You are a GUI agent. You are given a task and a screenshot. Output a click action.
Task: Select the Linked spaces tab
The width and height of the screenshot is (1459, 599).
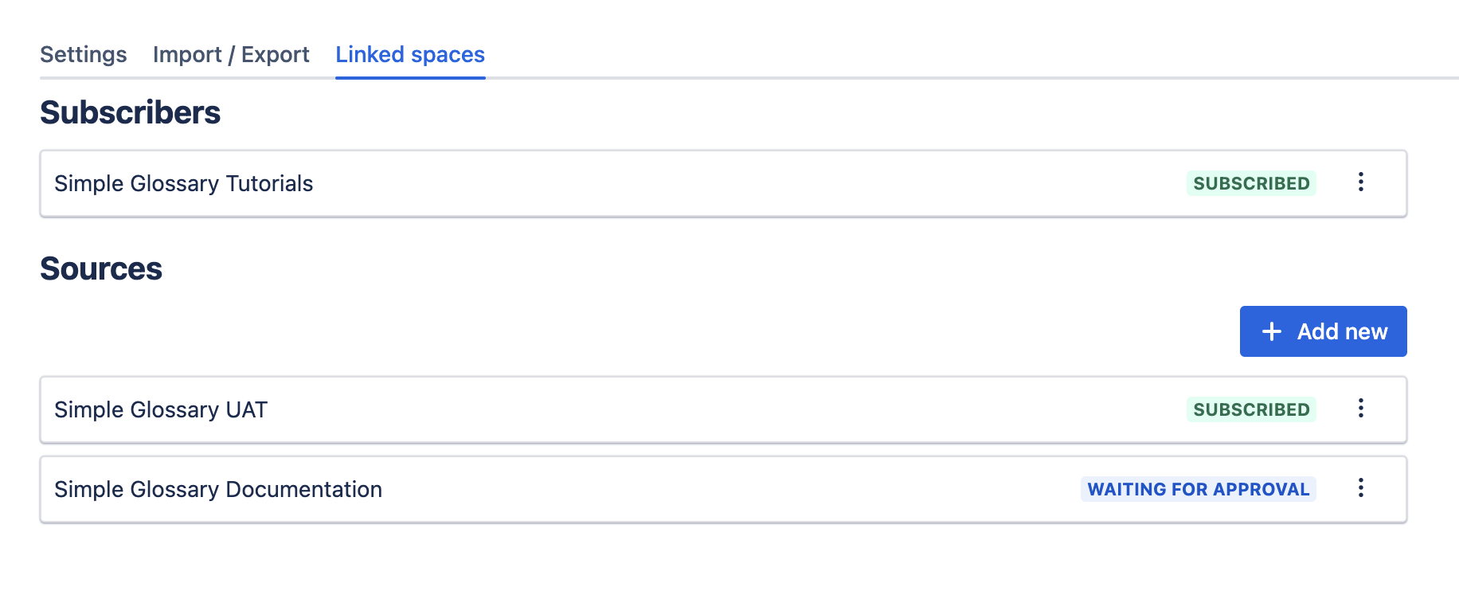click(410, 54)
